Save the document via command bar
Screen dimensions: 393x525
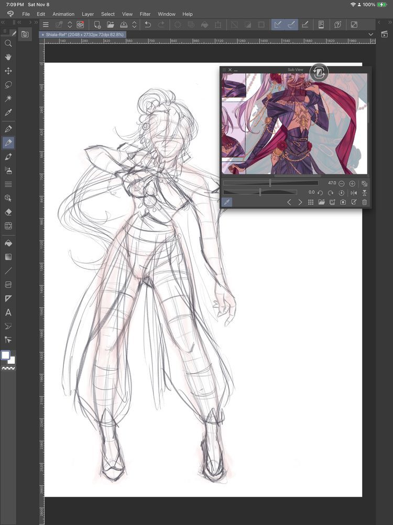pos(124,25)
